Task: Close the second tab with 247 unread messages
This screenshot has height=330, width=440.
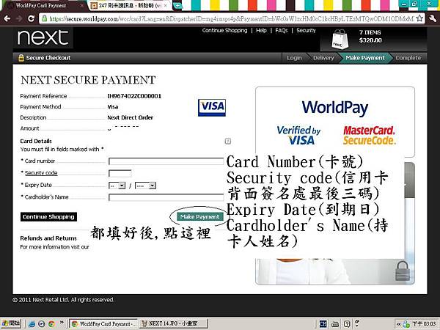Action: 166,5
